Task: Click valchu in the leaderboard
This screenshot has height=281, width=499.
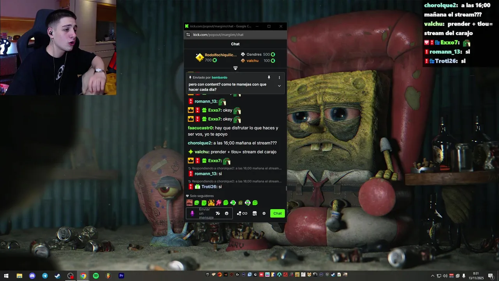Action: pyautogui.click(x=253, y=61)
